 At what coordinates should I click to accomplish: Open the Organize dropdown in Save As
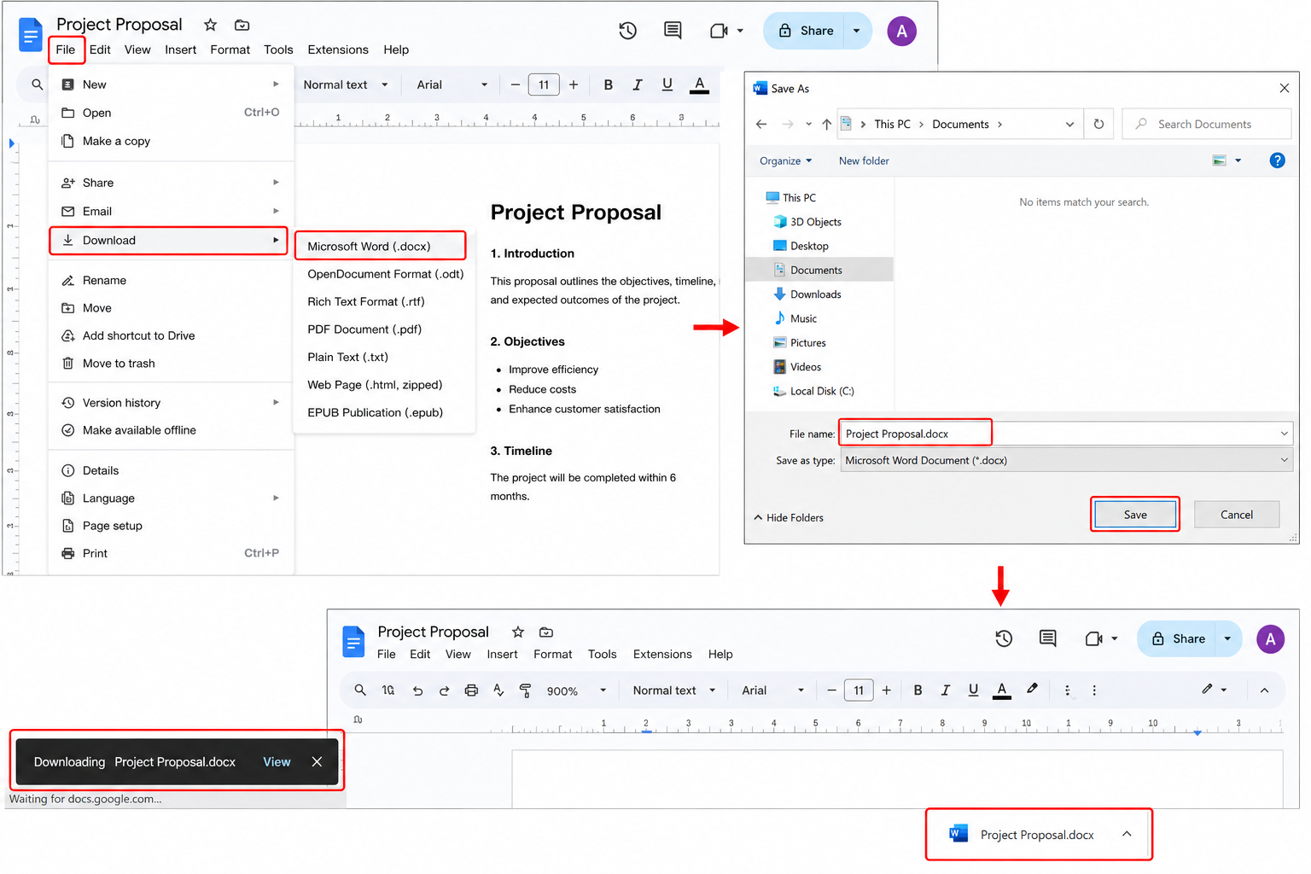pyautogui.click(x=785, y=160)
